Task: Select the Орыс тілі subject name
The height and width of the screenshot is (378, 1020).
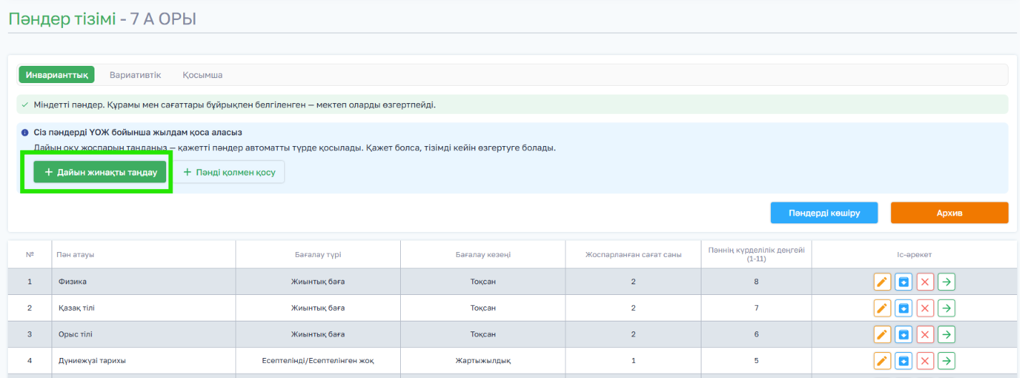Action: click(75, 334)
